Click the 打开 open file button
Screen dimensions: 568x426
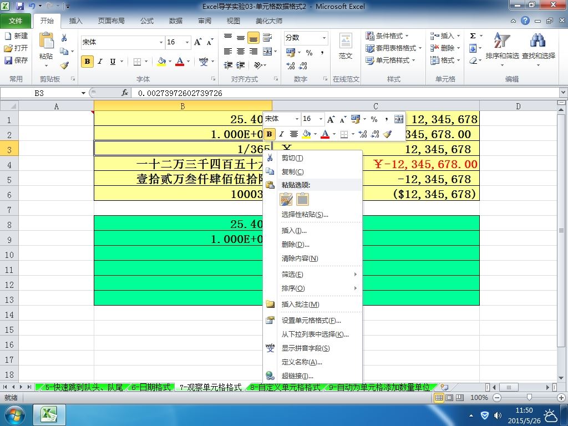click(x=16, y=48)
